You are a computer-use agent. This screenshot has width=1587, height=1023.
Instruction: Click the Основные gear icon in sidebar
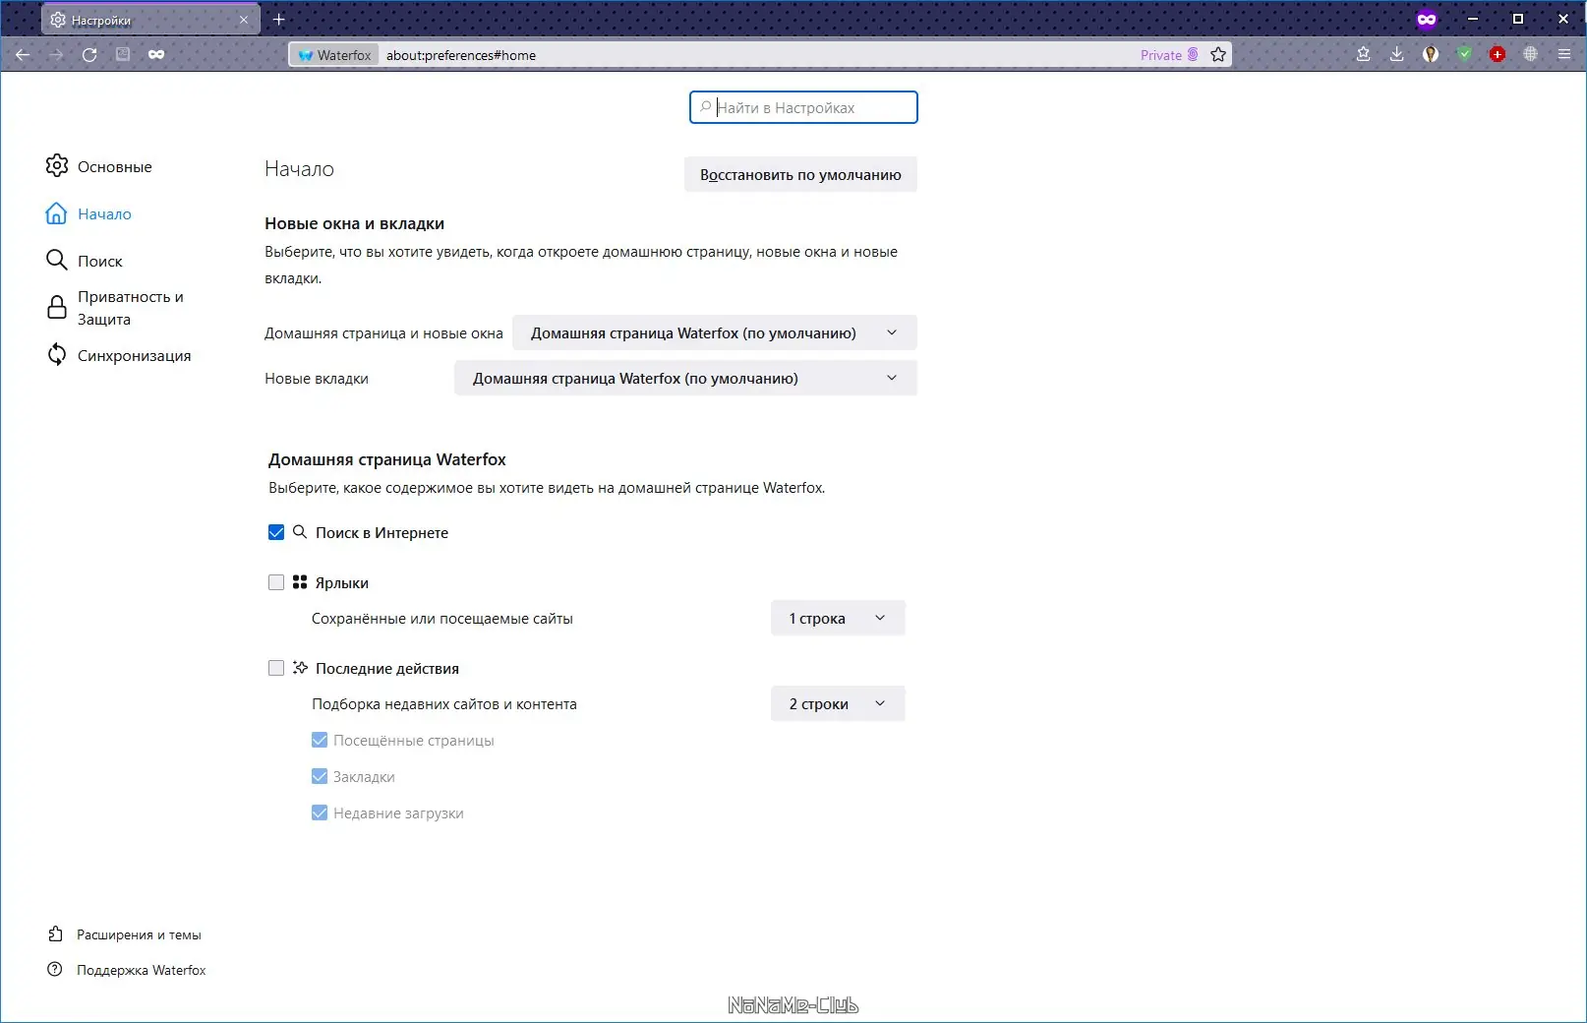(x=57, y=166)
